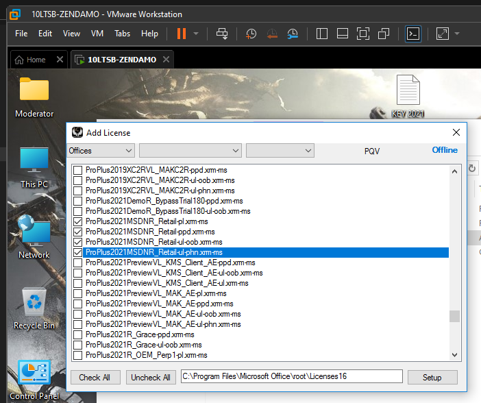Switch to Unity mode icon
Image resolution: width=481 pixels, height=403 pixels.
384,34
